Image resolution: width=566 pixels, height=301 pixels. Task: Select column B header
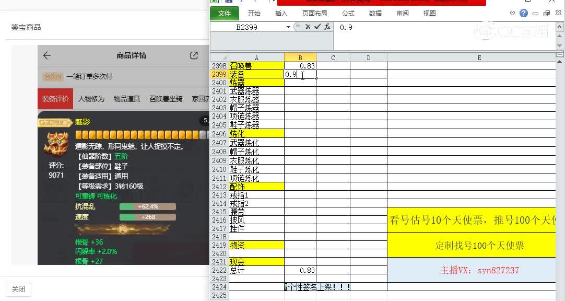click(300, 57)
